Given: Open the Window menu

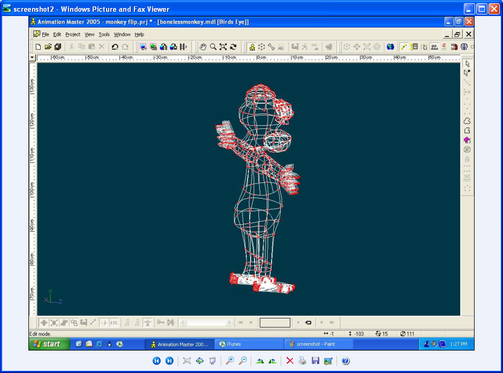Looking at the screenshot, I should click(x=122, y=34).
